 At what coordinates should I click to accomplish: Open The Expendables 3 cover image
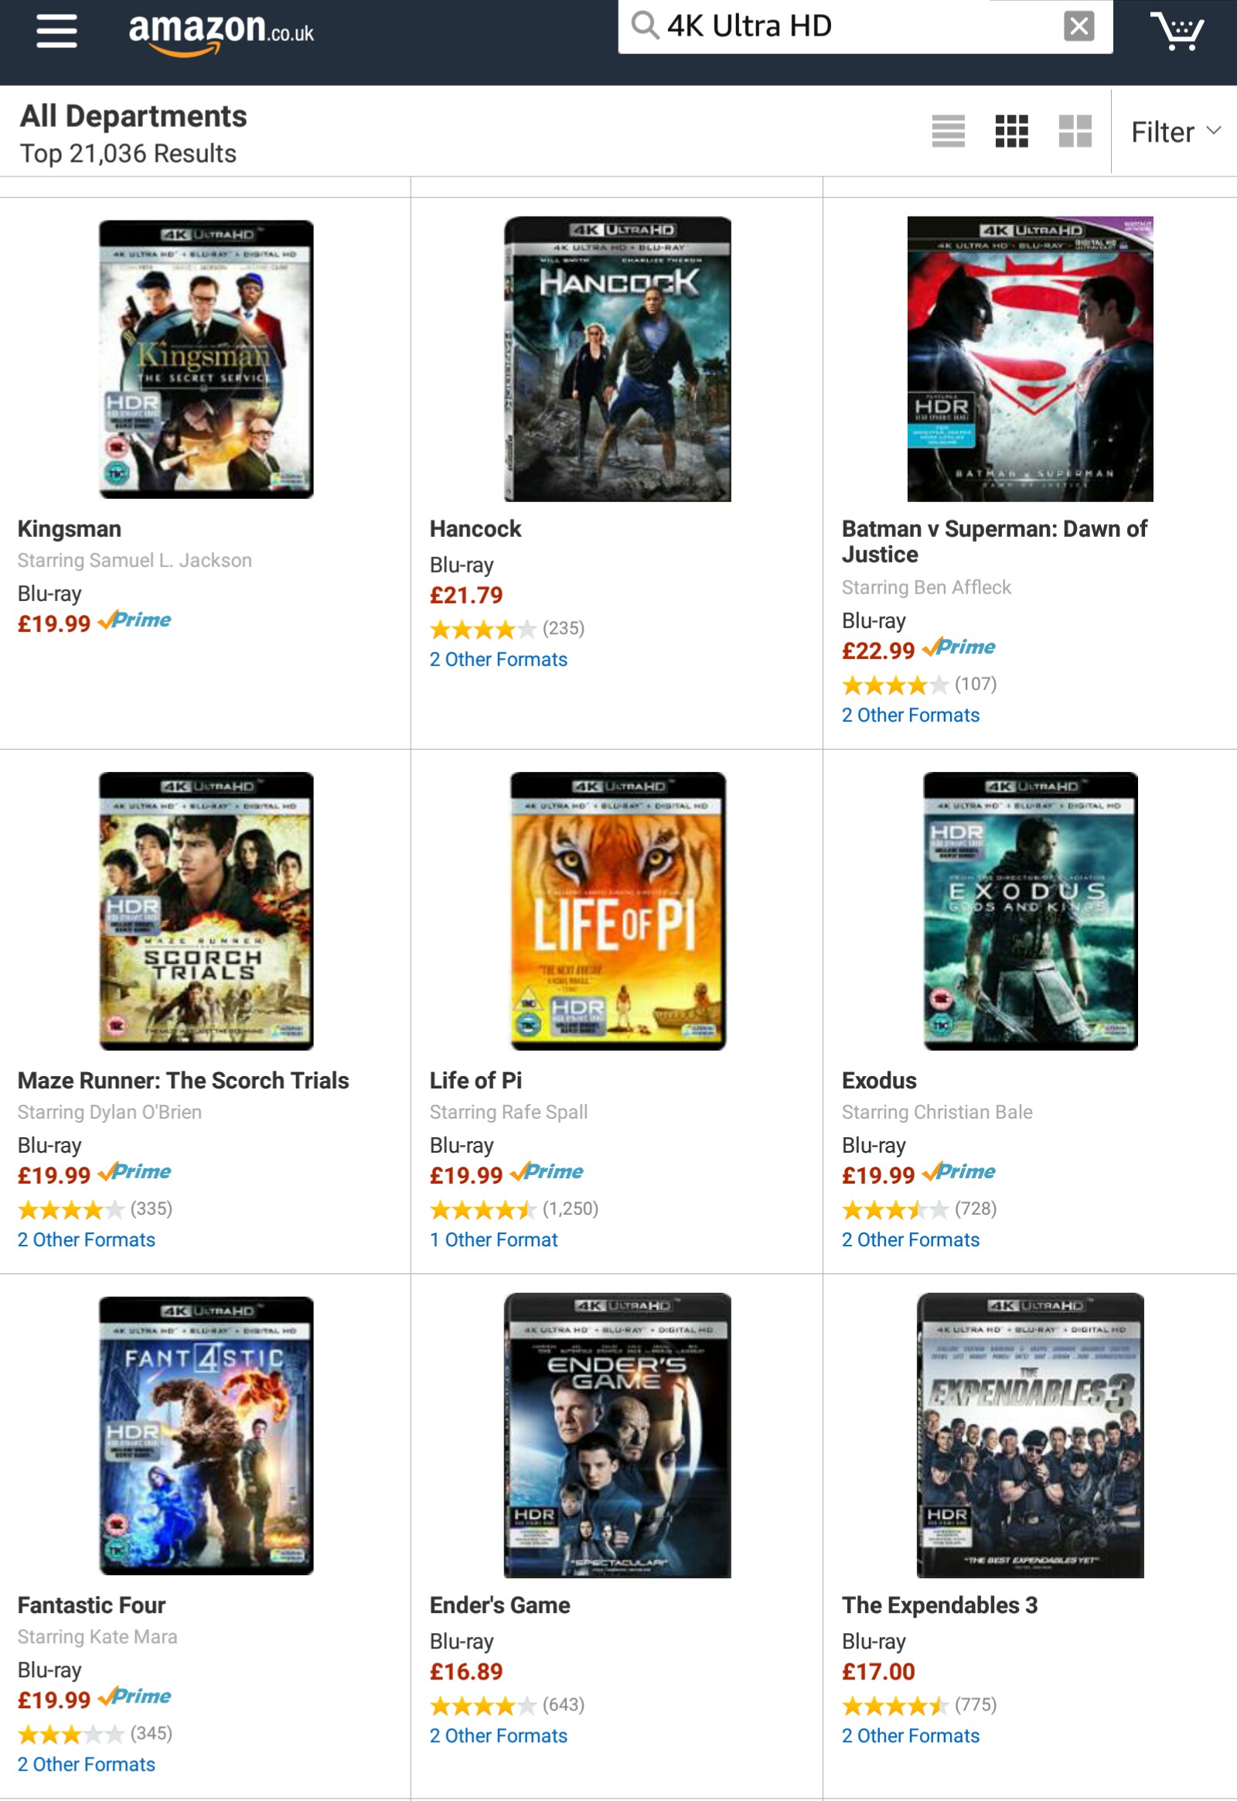pyautogui.click(x=1030, y=1435)
